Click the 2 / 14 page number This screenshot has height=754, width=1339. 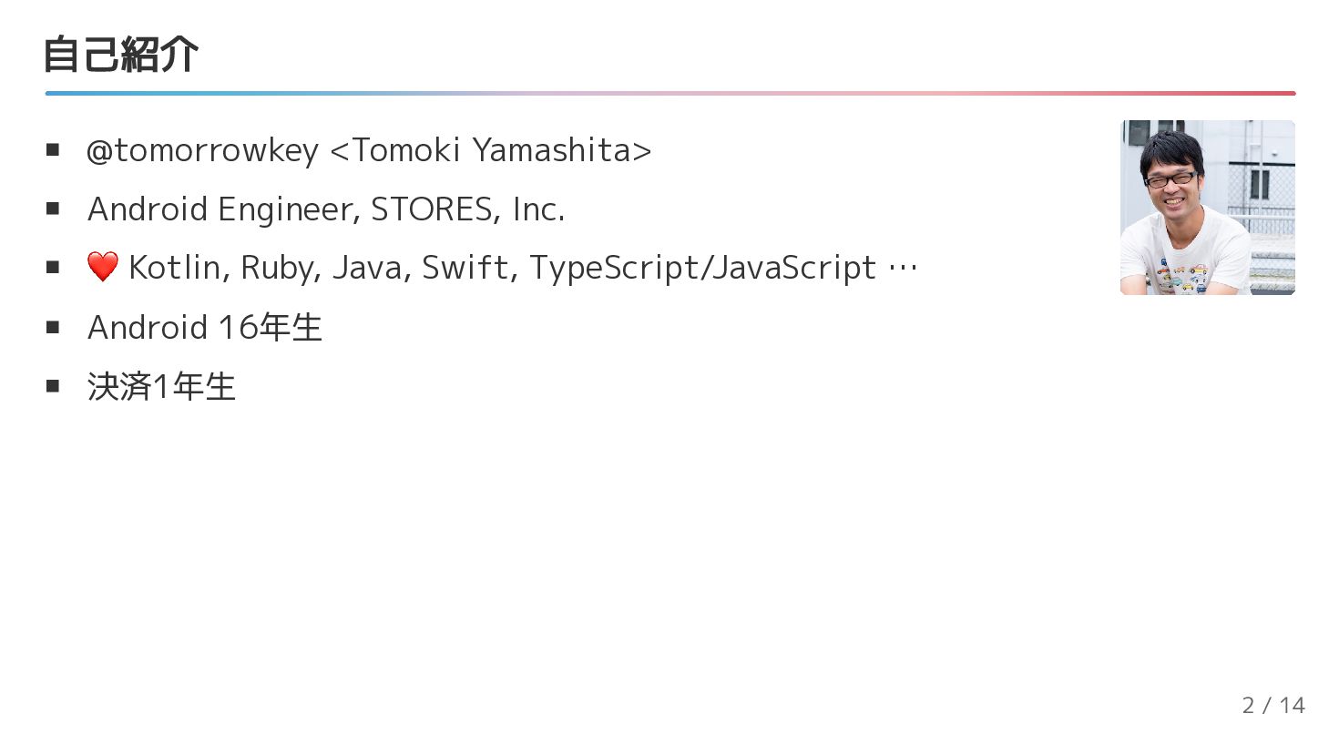[x=1273, y=705]
